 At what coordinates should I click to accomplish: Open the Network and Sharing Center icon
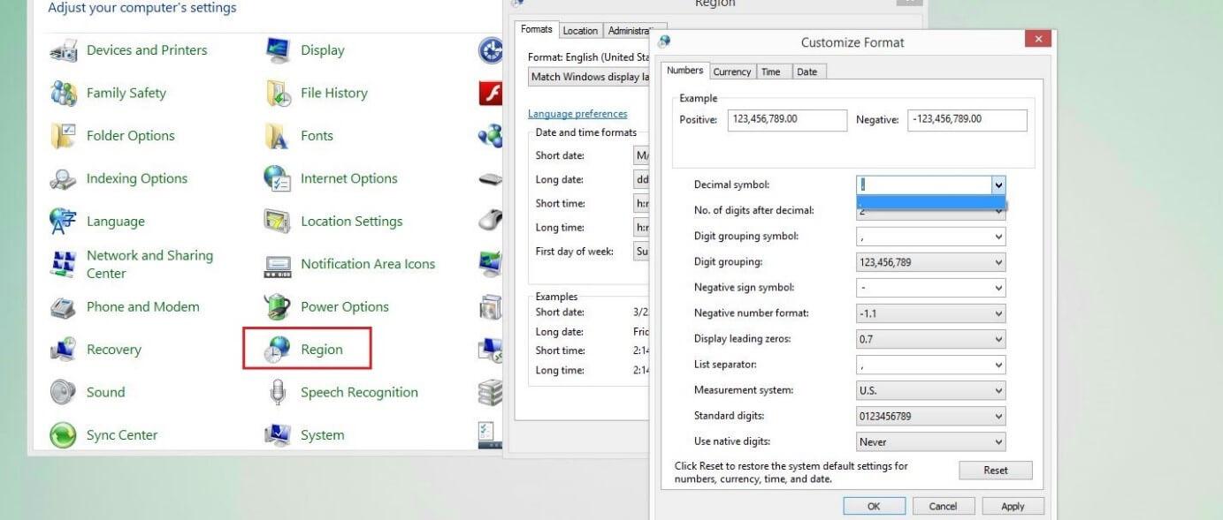[64, 264]
